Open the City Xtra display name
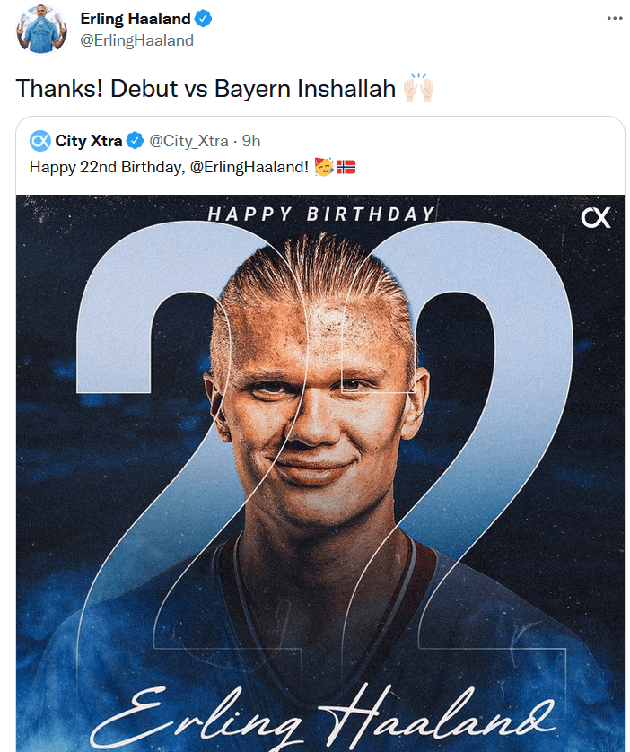This screenshot has width=630, height=752. 89,141
